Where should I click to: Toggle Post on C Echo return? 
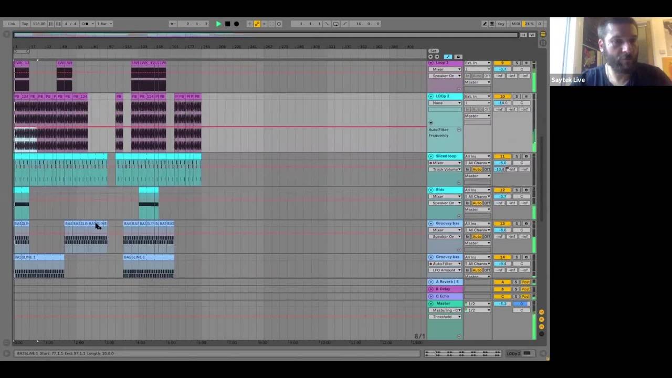(526, 297)
